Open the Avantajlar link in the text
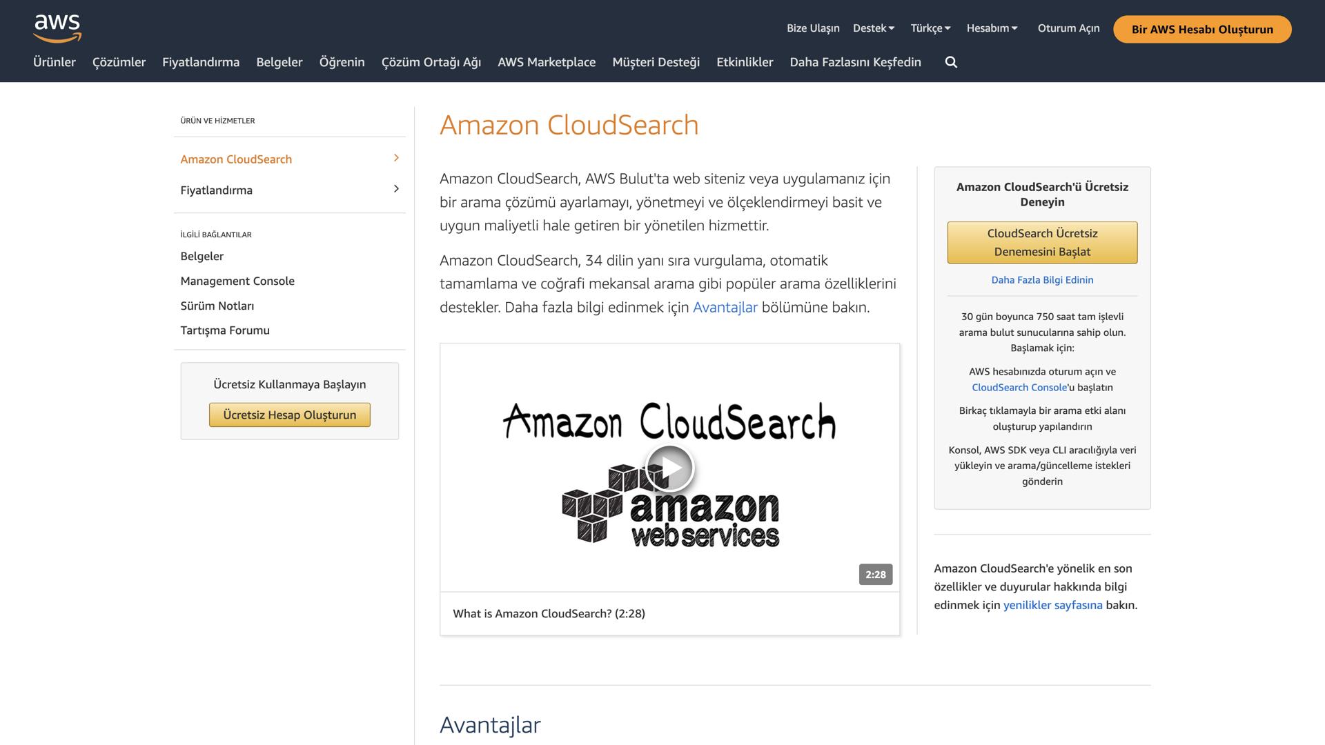This screenshot has height=745, width=1325. click(x=725, y=307)
